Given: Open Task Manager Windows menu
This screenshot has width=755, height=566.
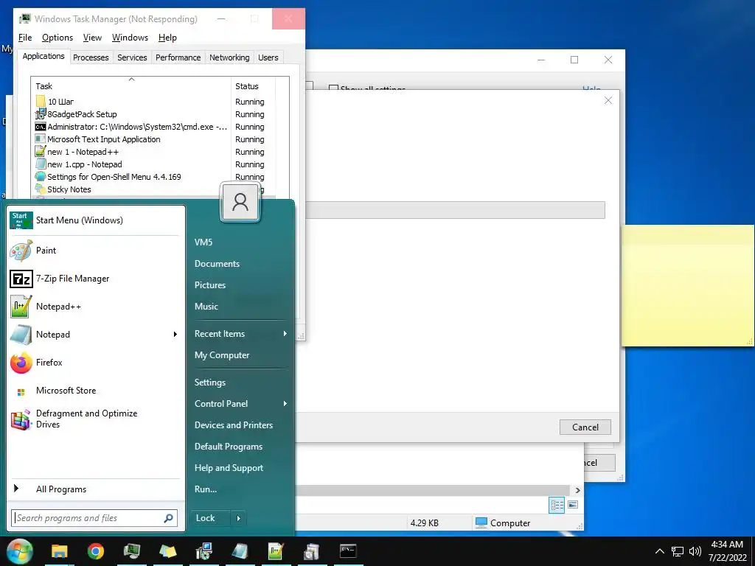Looking at the screenshot, I should tap(130, 38).
